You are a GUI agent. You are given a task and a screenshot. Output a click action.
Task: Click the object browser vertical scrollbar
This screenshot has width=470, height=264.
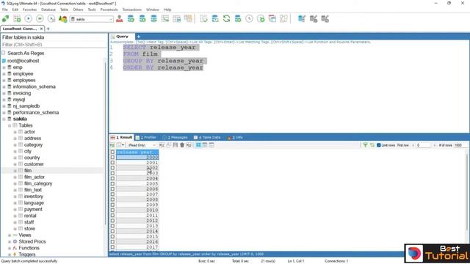(x=106, y=144)
